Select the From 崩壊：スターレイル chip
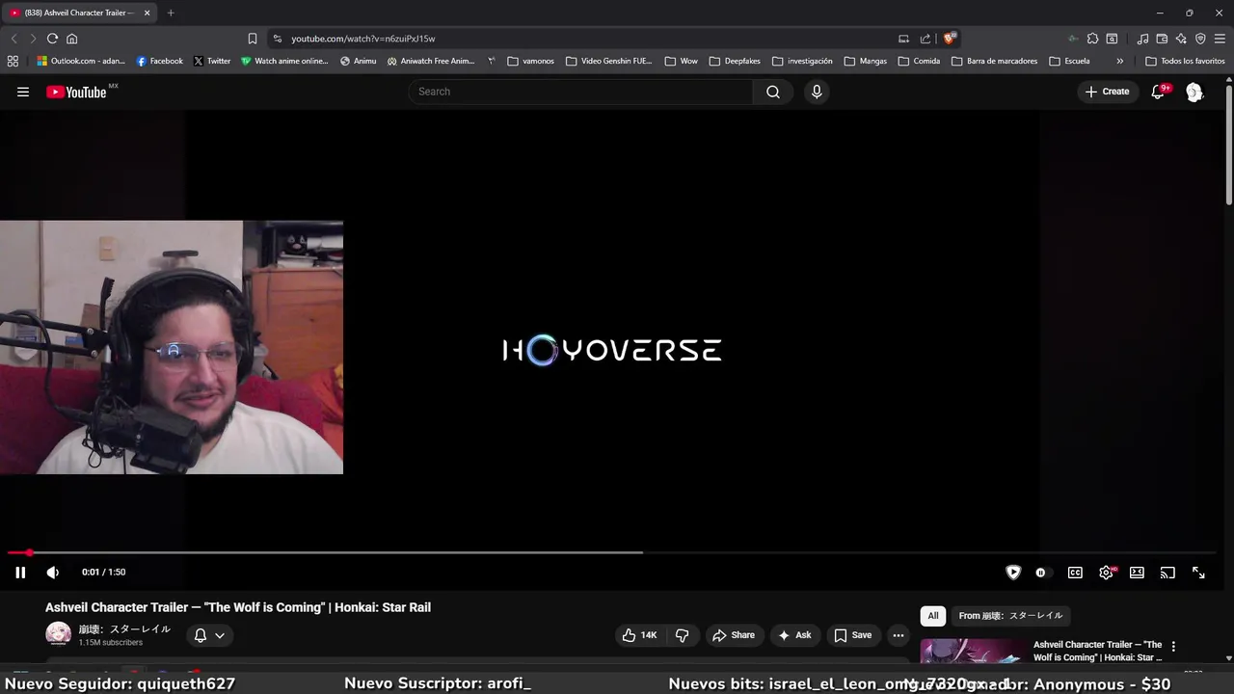The width and height of the screenshot is (1234, 694). click(x=1010, y=616)
